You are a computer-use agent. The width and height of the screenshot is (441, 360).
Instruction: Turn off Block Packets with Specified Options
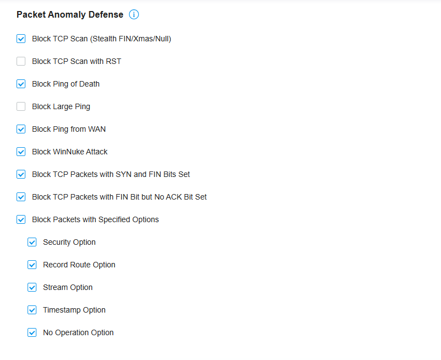(x=20, y=219)
